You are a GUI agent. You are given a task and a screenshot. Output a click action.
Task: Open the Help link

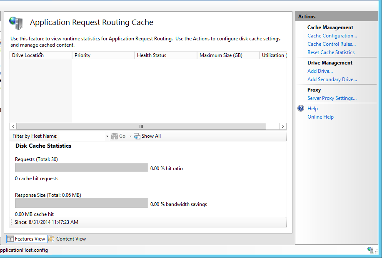click(x=312, y=109)
